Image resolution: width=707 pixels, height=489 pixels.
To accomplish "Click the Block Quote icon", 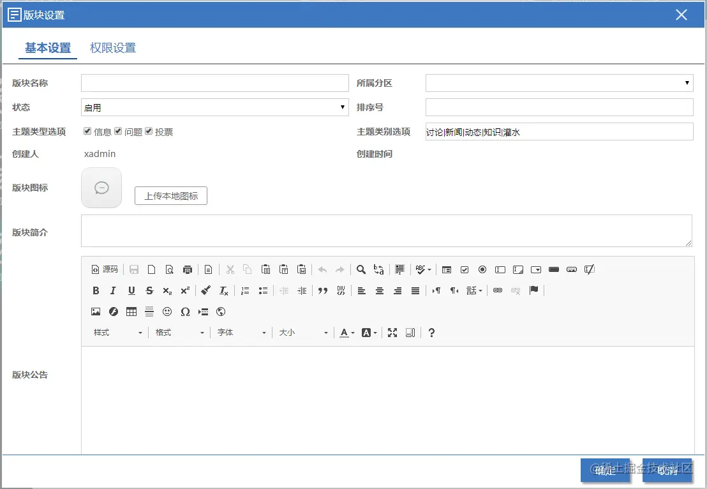I will [x=322, y=290].
